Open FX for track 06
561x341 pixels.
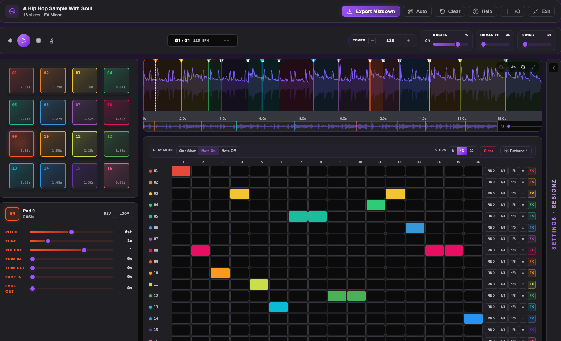click(x=532, y=227)
